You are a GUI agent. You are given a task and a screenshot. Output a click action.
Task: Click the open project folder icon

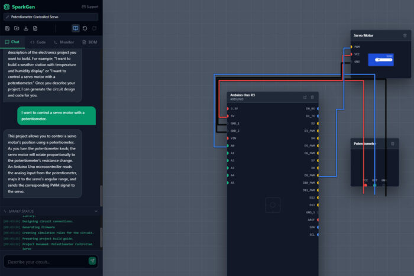click(x=17, y=28)
